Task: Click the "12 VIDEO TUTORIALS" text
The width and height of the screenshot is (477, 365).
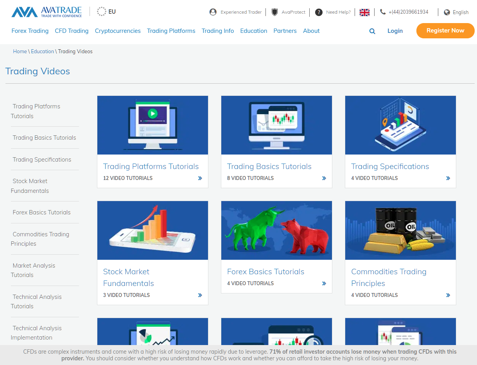Action: coord(128,178)
